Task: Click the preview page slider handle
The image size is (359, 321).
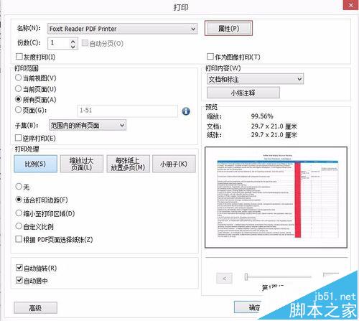Action: click(x=246, y=276)
